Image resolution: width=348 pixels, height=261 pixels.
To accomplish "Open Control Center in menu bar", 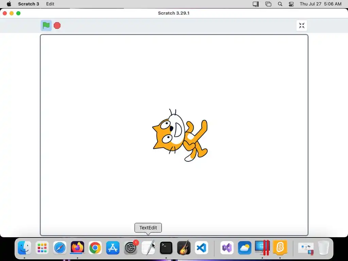I will [291, 4].
